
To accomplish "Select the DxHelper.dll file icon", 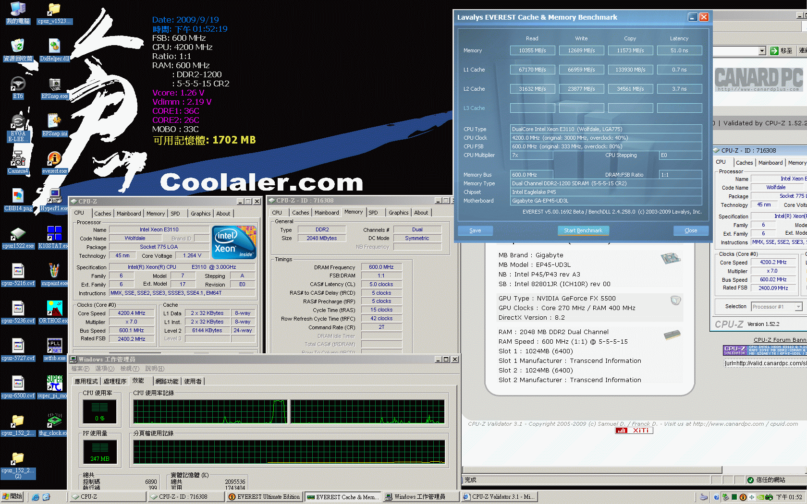I will pyautogui.click(x=54, y=50).
